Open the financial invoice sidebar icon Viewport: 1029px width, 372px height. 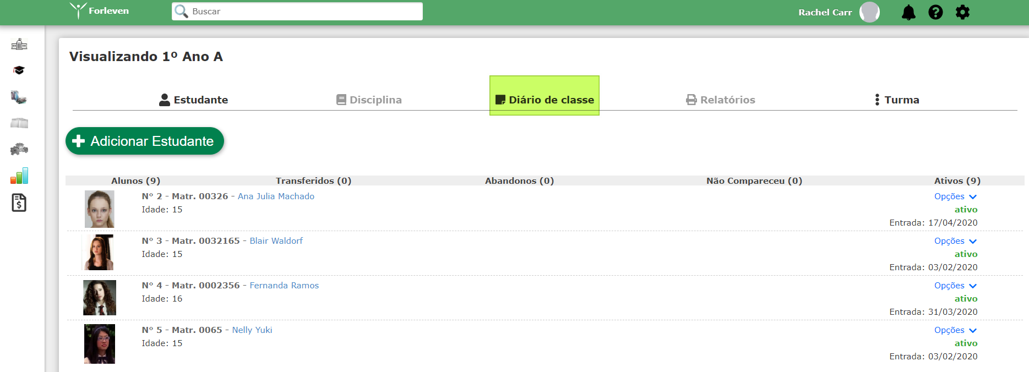(x=19, y=203)
